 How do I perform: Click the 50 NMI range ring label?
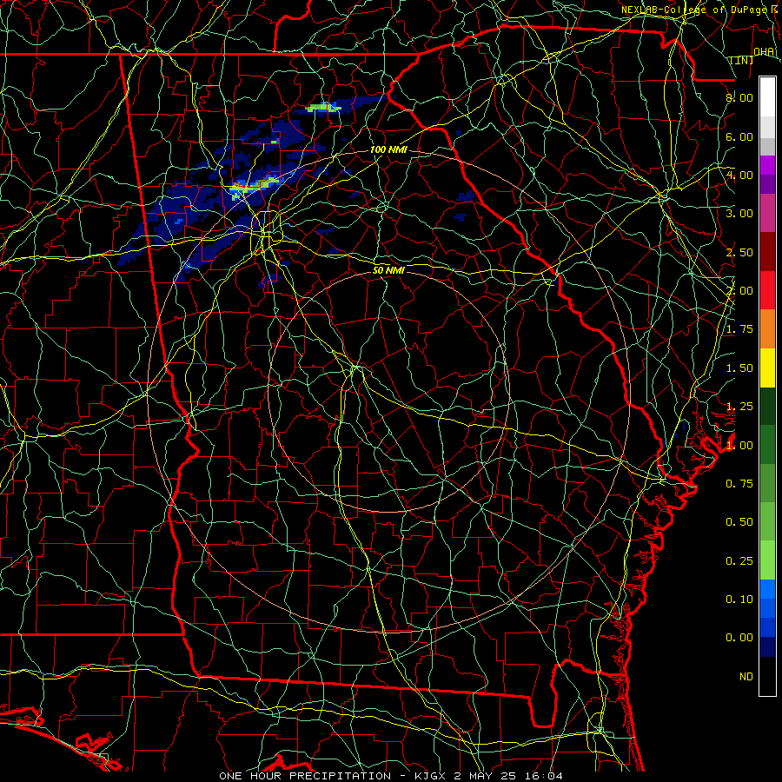coord(388,270)
